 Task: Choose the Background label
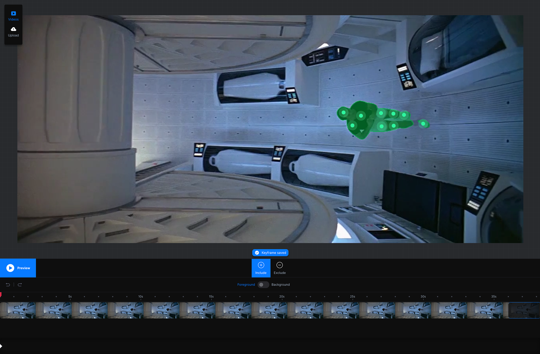tap(280, 285)
